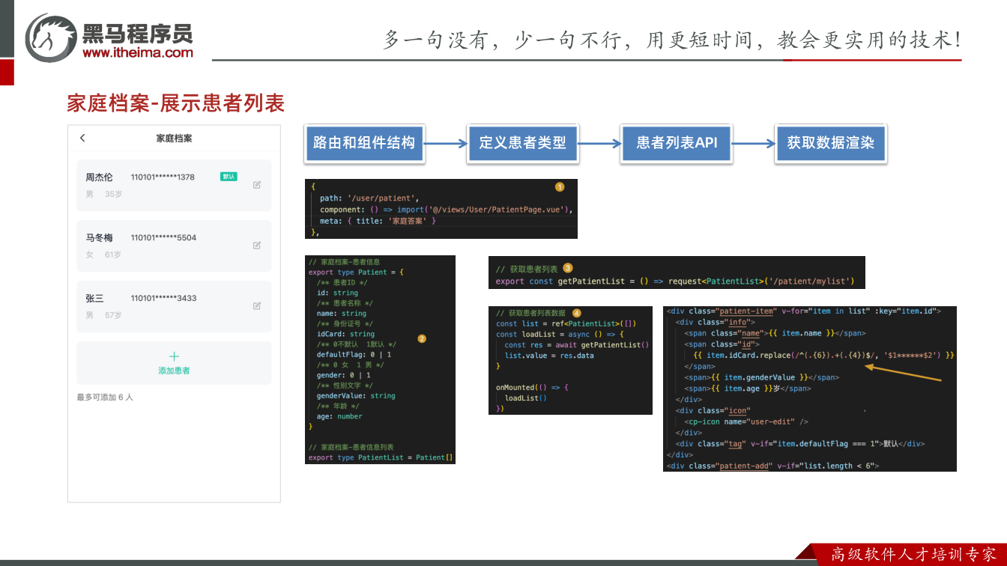Click the ID number 110101******3433
This screenshot has height=566, width=1007.
pos(163,298)
